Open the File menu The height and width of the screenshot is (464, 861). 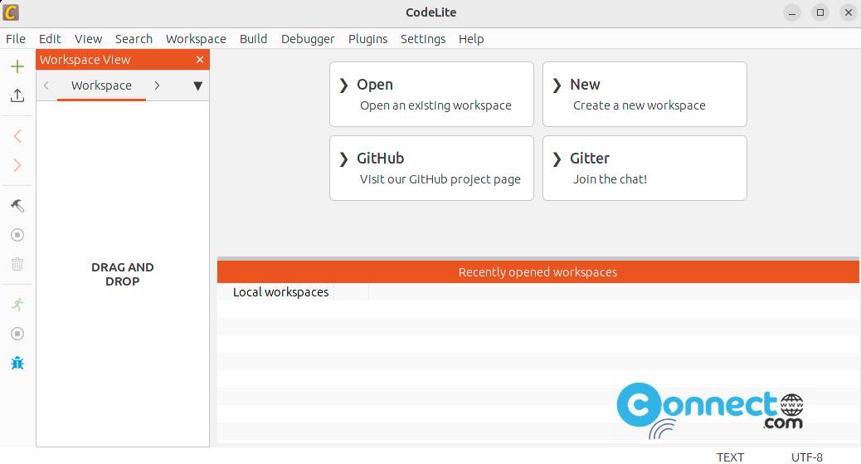(16, 39)
